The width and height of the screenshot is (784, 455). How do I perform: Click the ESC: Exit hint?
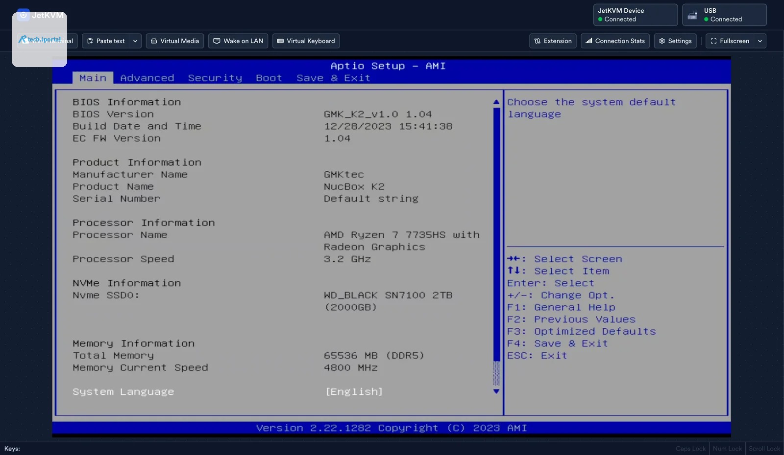(537, 356)
